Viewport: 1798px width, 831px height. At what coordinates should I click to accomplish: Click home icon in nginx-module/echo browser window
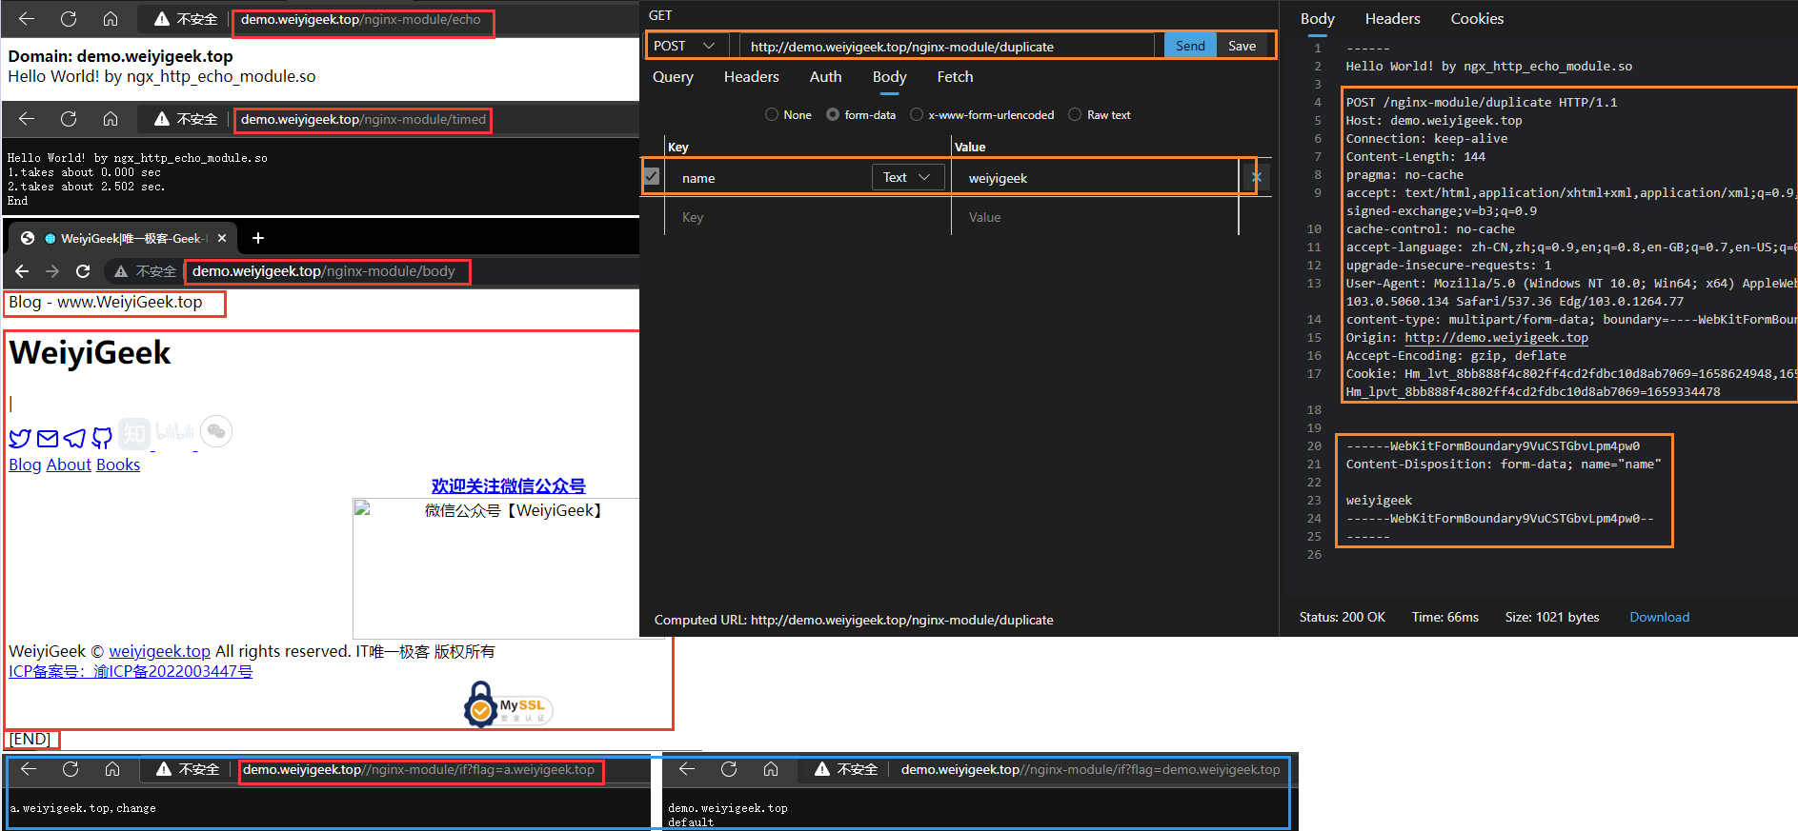111,18
